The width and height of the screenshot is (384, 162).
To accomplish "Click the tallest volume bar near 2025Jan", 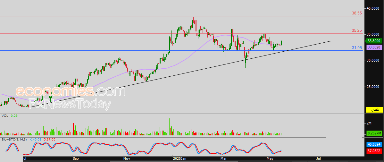I will tap(169, 127).
